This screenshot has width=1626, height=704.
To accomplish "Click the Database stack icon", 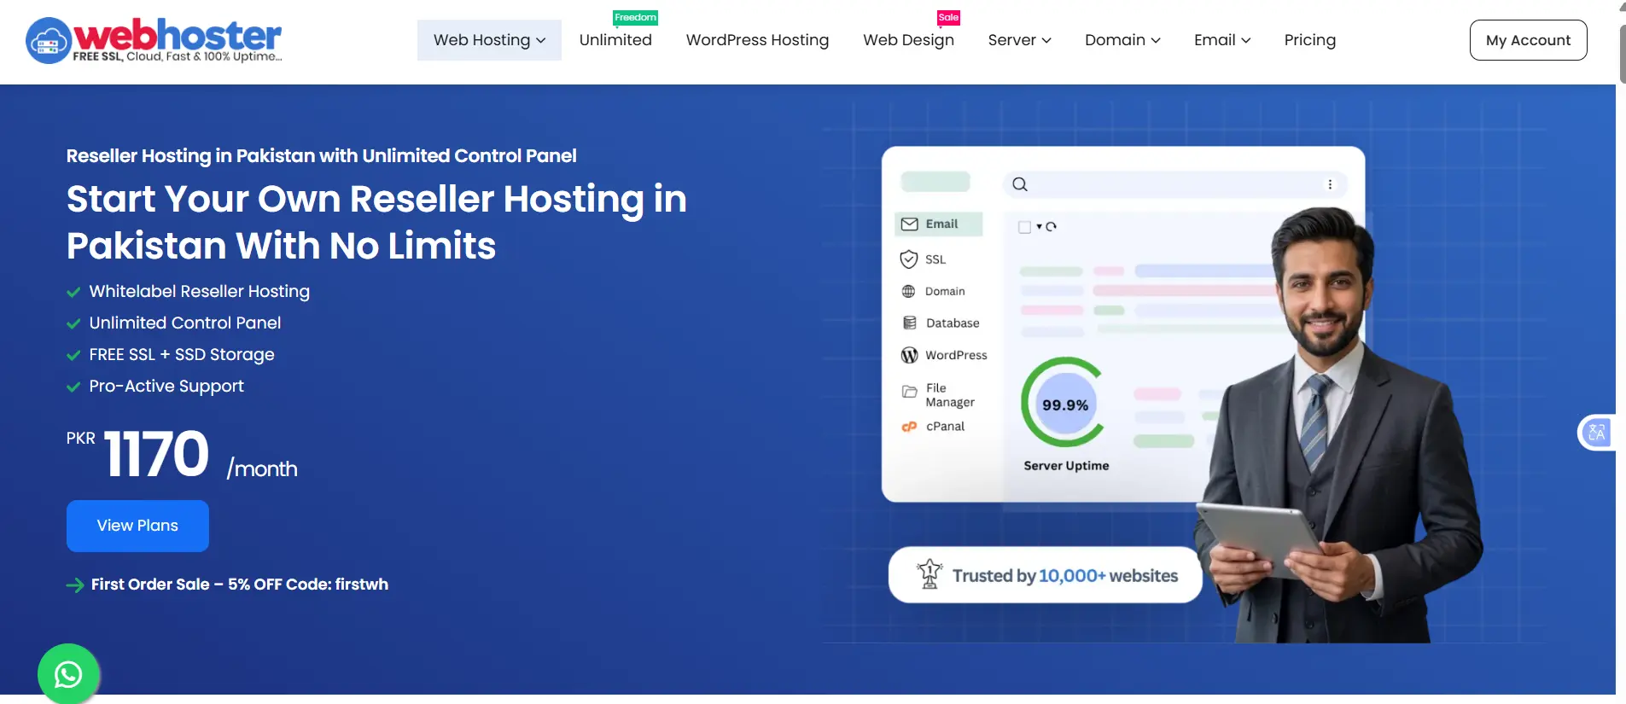I will [x=910, y=323].
